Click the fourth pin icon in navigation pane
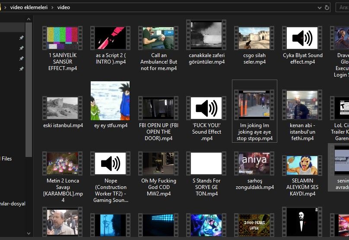This screenshot has width=349, height=240. [21, 69]
